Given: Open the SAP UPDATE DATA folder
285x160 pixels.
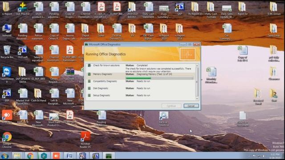Looking at the screenshot, I should (23, 75).
